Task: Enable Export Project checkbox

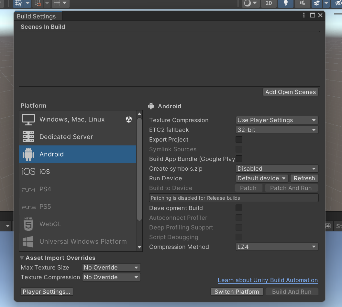Action: (x=239, y=140)
